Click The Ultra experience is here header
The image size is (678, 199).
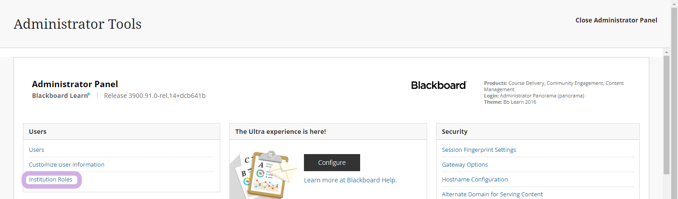pyautogui.click(x=328, y=132)
